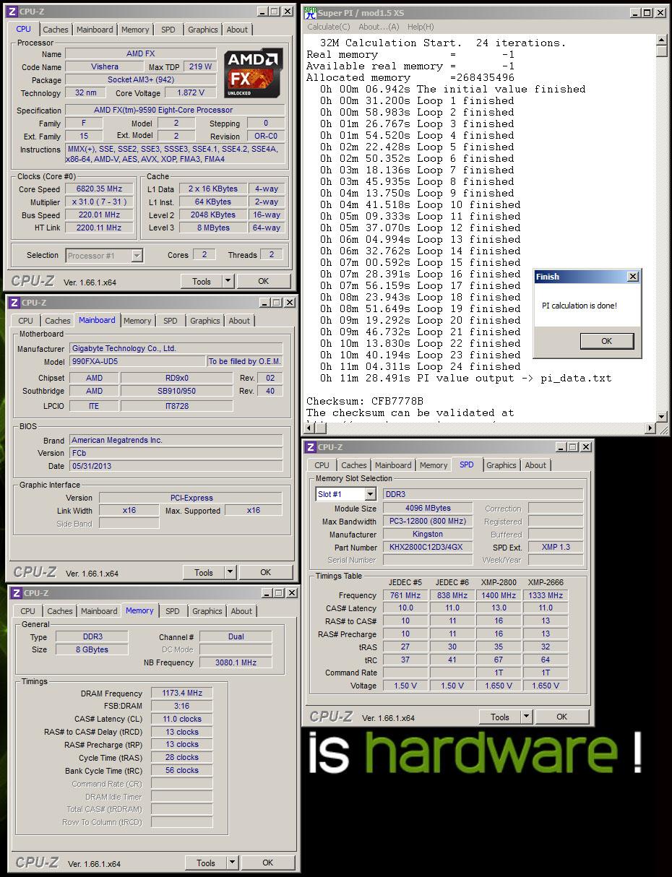Click the BIOS Version FCb field
Screen dimensions: 672x877
coord(176,453)
